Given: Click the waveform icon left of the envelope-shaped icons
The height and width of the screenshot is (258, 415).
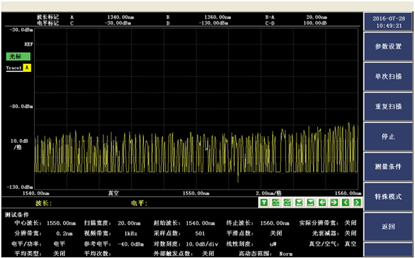Looking at the screenshot, I should pos(287,203).
